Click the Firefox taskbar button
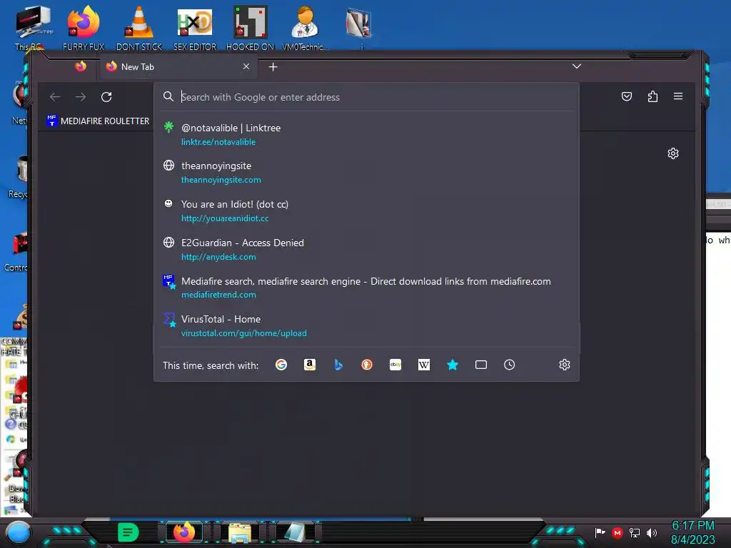This screenshot has width=731, height=548. click(x=184, y=532)
